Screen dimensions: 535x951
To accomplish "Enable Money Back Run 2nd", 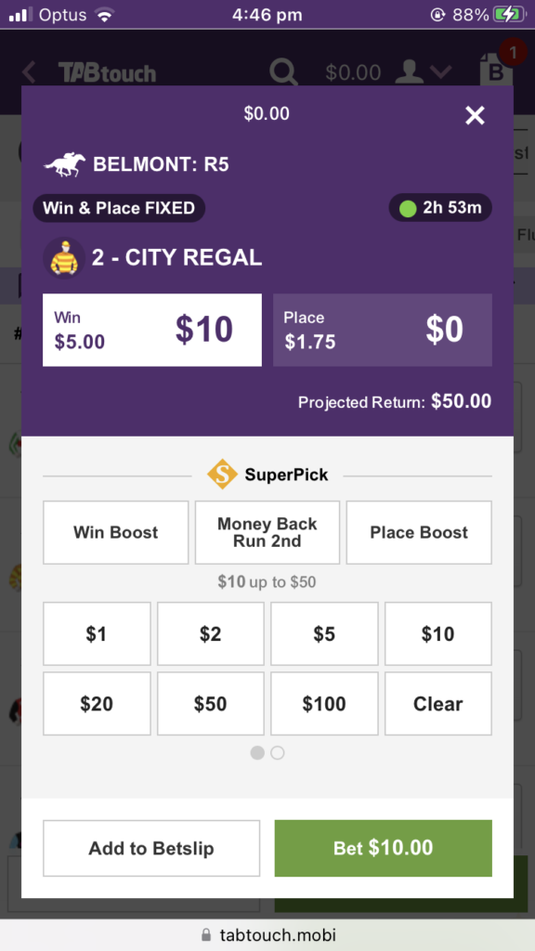I will (x=267, y=532).
